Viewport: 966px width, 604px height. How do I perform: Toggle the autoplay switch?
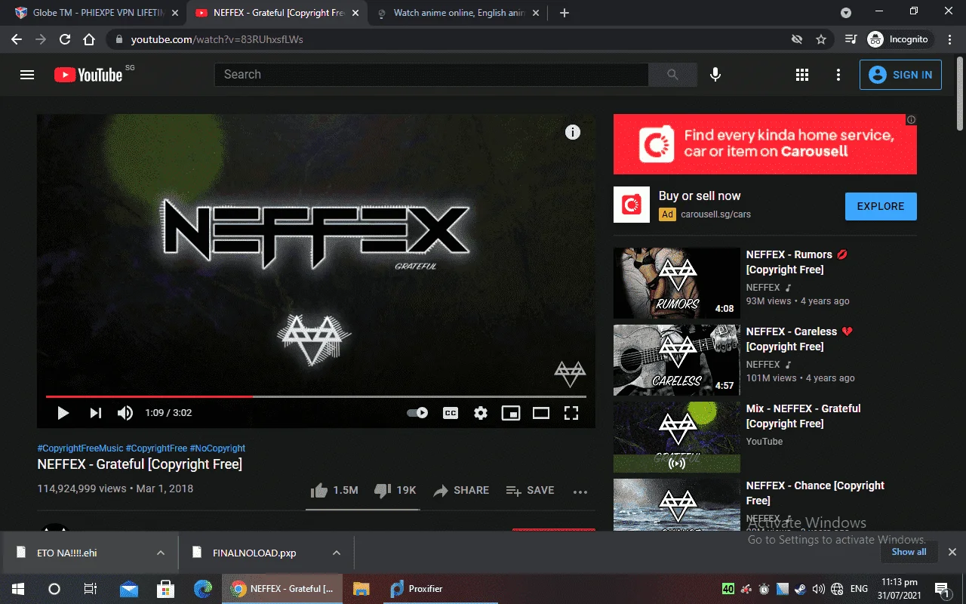click(x=417, y=413)
